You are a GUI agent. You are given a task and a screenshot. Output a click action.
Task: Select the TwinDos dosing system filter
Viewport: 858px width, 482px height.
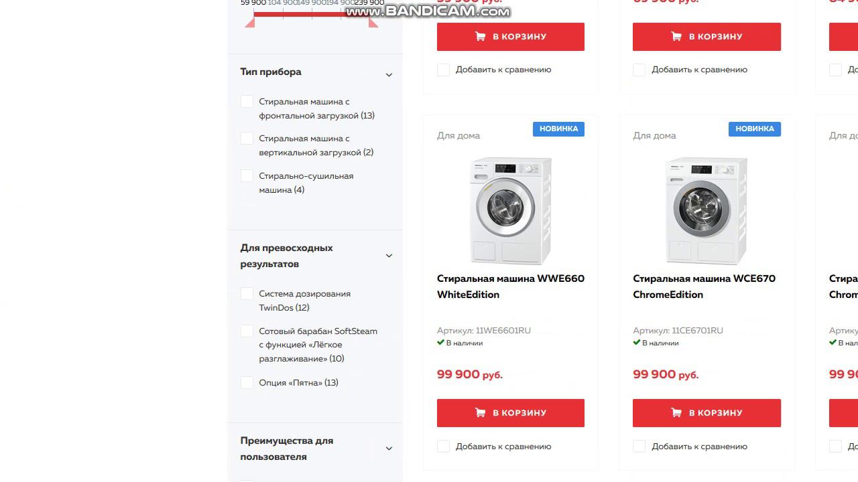[x=247, y=294]
